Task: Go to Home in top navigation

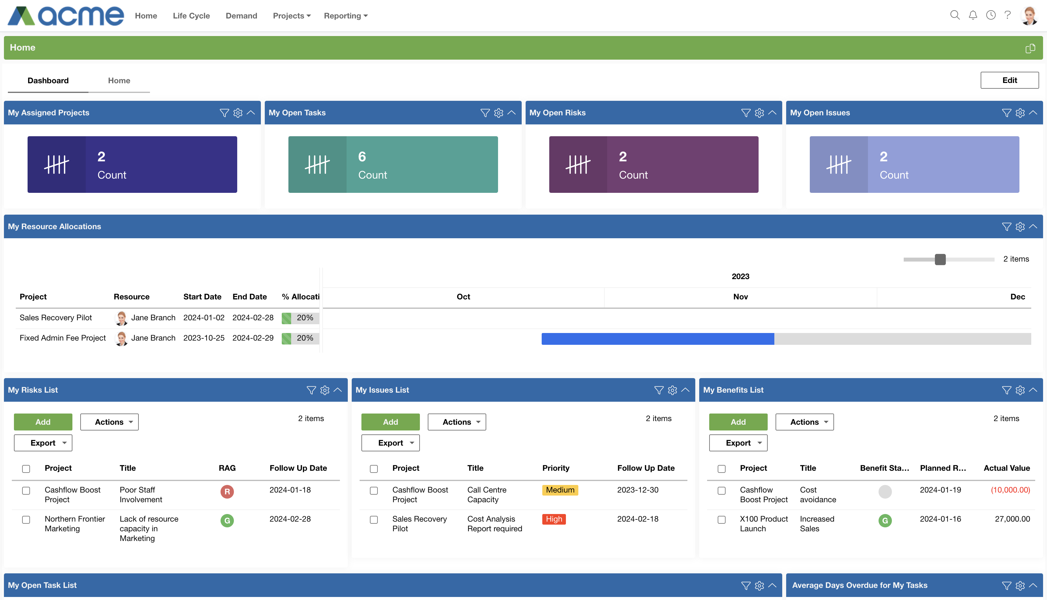Action: (x=146, y=16)
